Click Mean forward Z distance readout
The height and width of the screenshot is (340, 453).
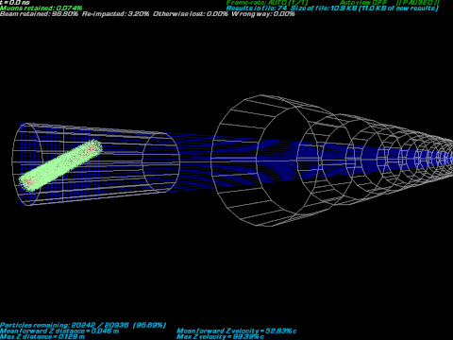pyautogui.click(x=59, y=331)
